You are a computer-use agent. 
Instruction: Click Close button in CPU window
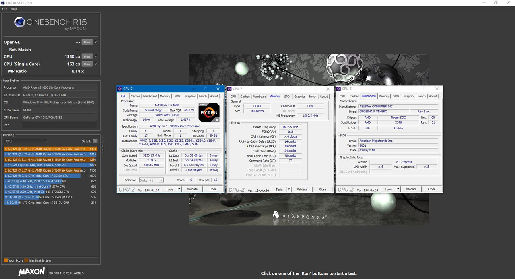pyautogui.click(x=213, y=189)
